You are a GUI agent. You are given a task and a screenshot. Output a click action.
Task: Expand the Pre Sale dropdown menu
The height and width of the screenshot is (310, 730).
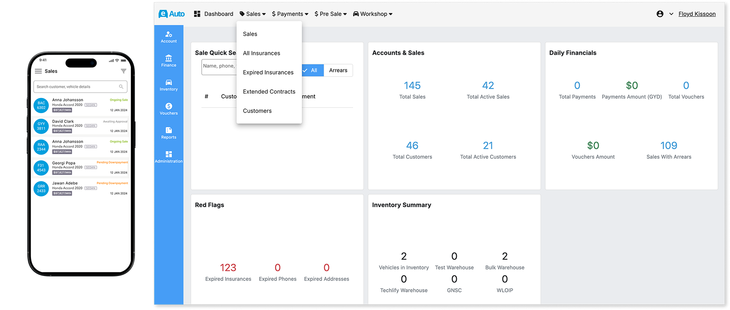click(x=331, y=14)
